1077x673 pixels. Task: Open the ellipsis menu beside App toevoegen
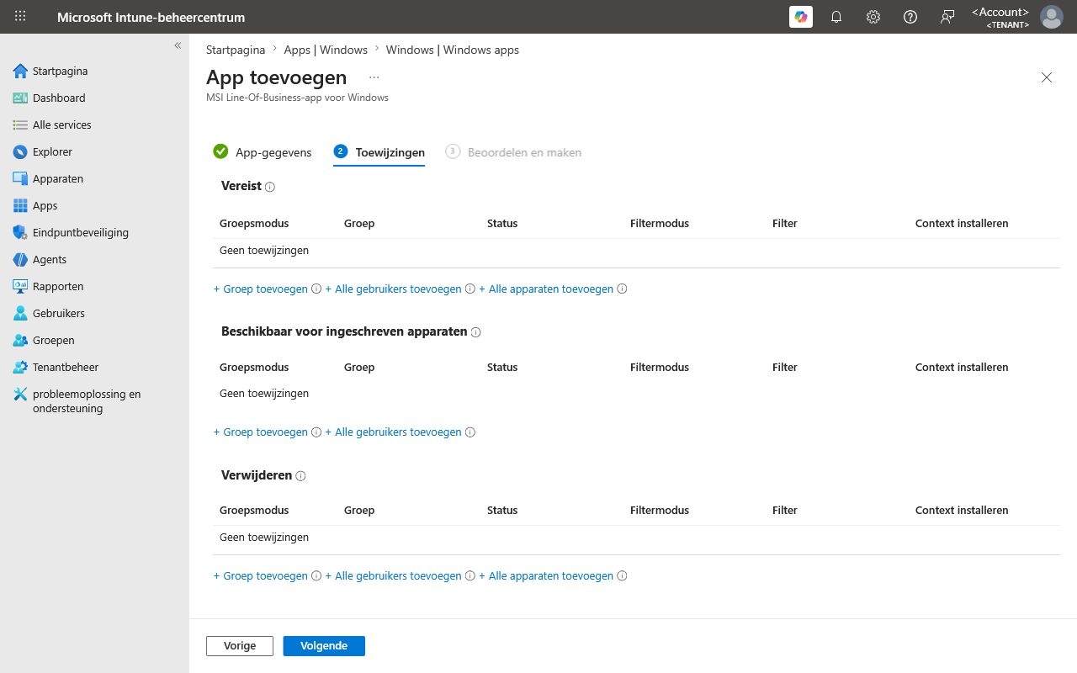374,77
